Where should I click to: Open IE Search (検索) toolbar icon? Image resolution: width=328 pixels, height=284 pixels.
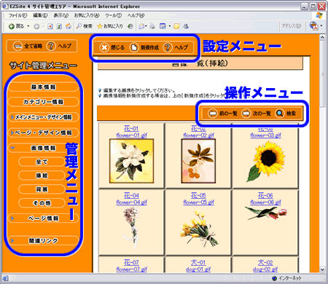(x=79, y=26)
